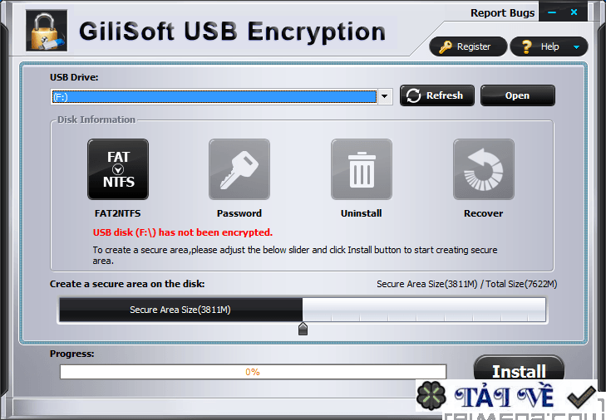
Task: Click the circular arrows Refresh icon
Action: tap(413, 95)
